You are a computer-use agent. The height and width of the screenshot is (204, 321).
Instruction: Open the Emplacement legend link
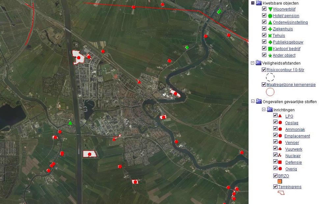(x=297, y=136)
